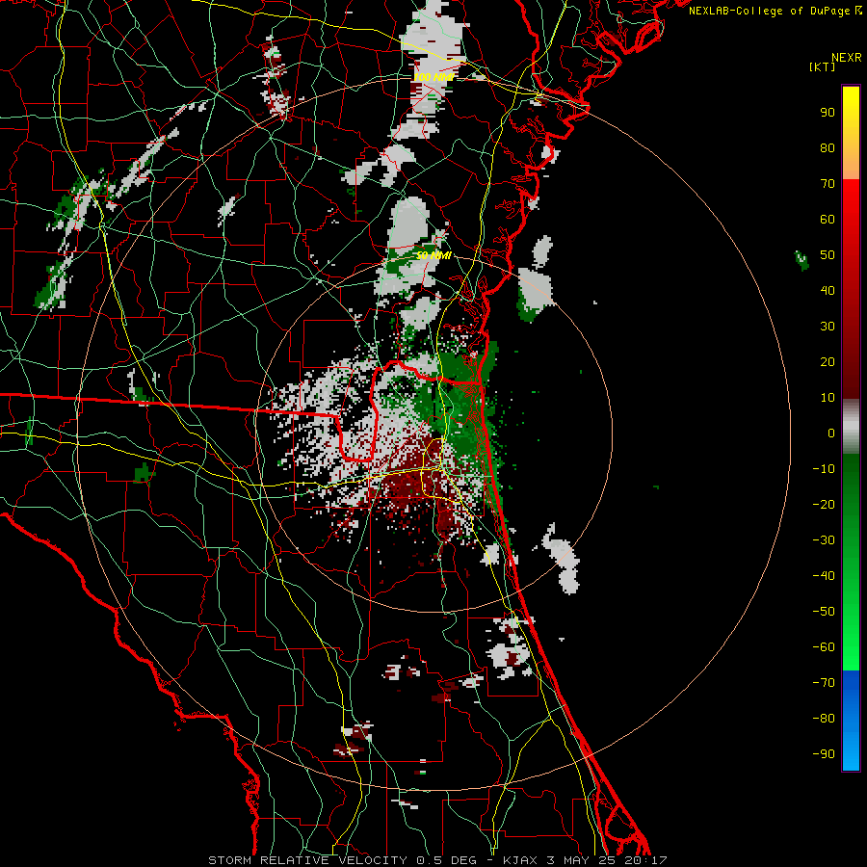Select the 30 value on the velocity scale
The image size is (867, 867).
pyautogui.click(x=828, y=327)
